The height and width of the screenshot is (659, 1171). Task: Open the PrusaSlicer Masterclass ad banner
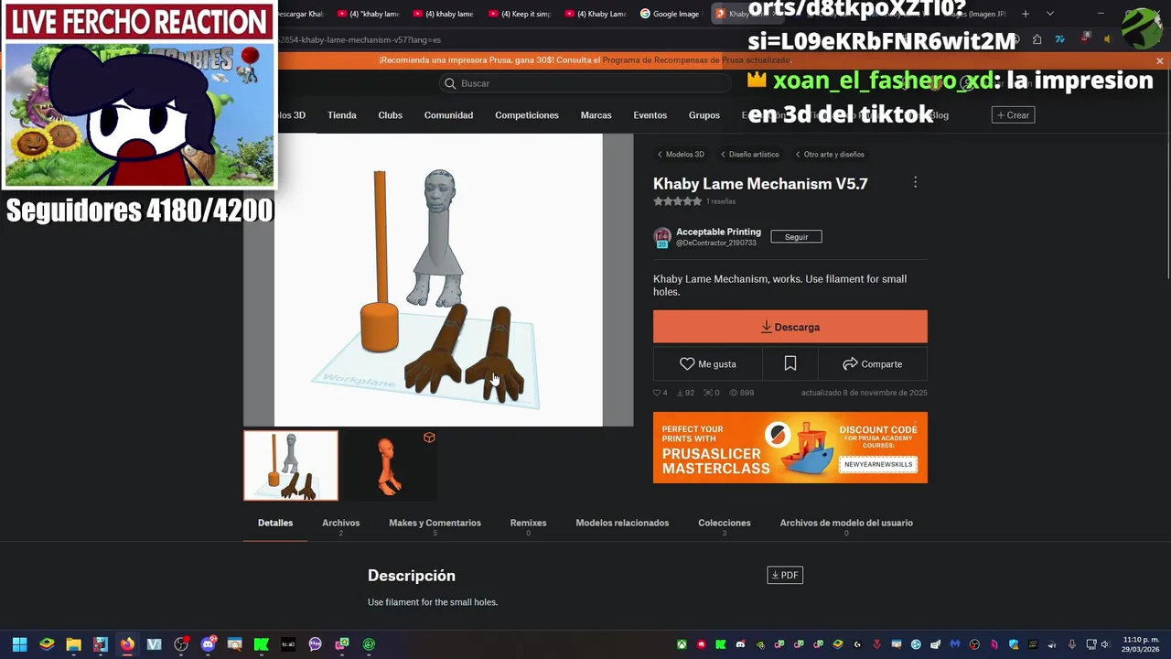click(x=790, y=448)
